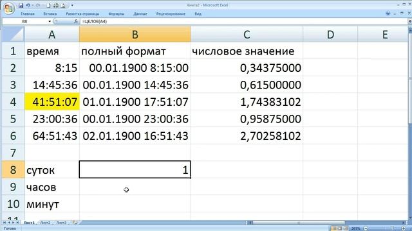This screenshot has height=231, width=412.
Task: Click the Print Preview icon
Action: click(x=63, y=5)
